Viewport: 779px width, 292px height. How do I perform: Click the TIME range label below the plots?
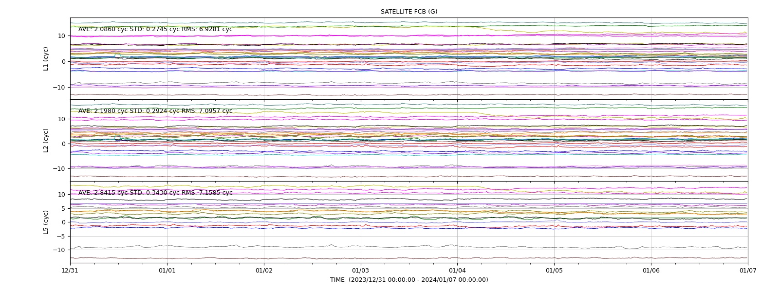pos(409,280)
